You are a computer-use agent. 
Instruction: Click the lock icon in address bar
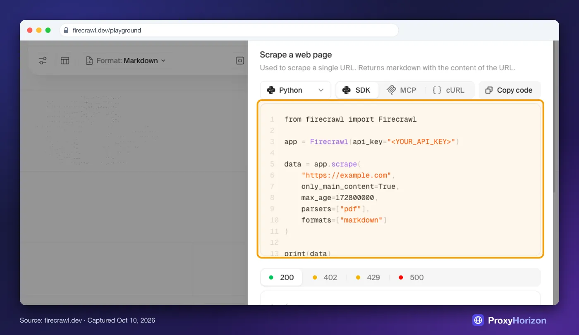point(66,30)
